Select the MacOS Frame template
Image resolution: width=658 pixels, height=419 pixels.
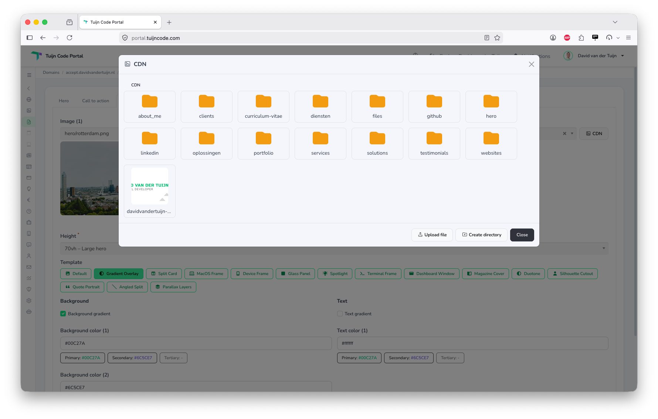click(x=206, y=274)
